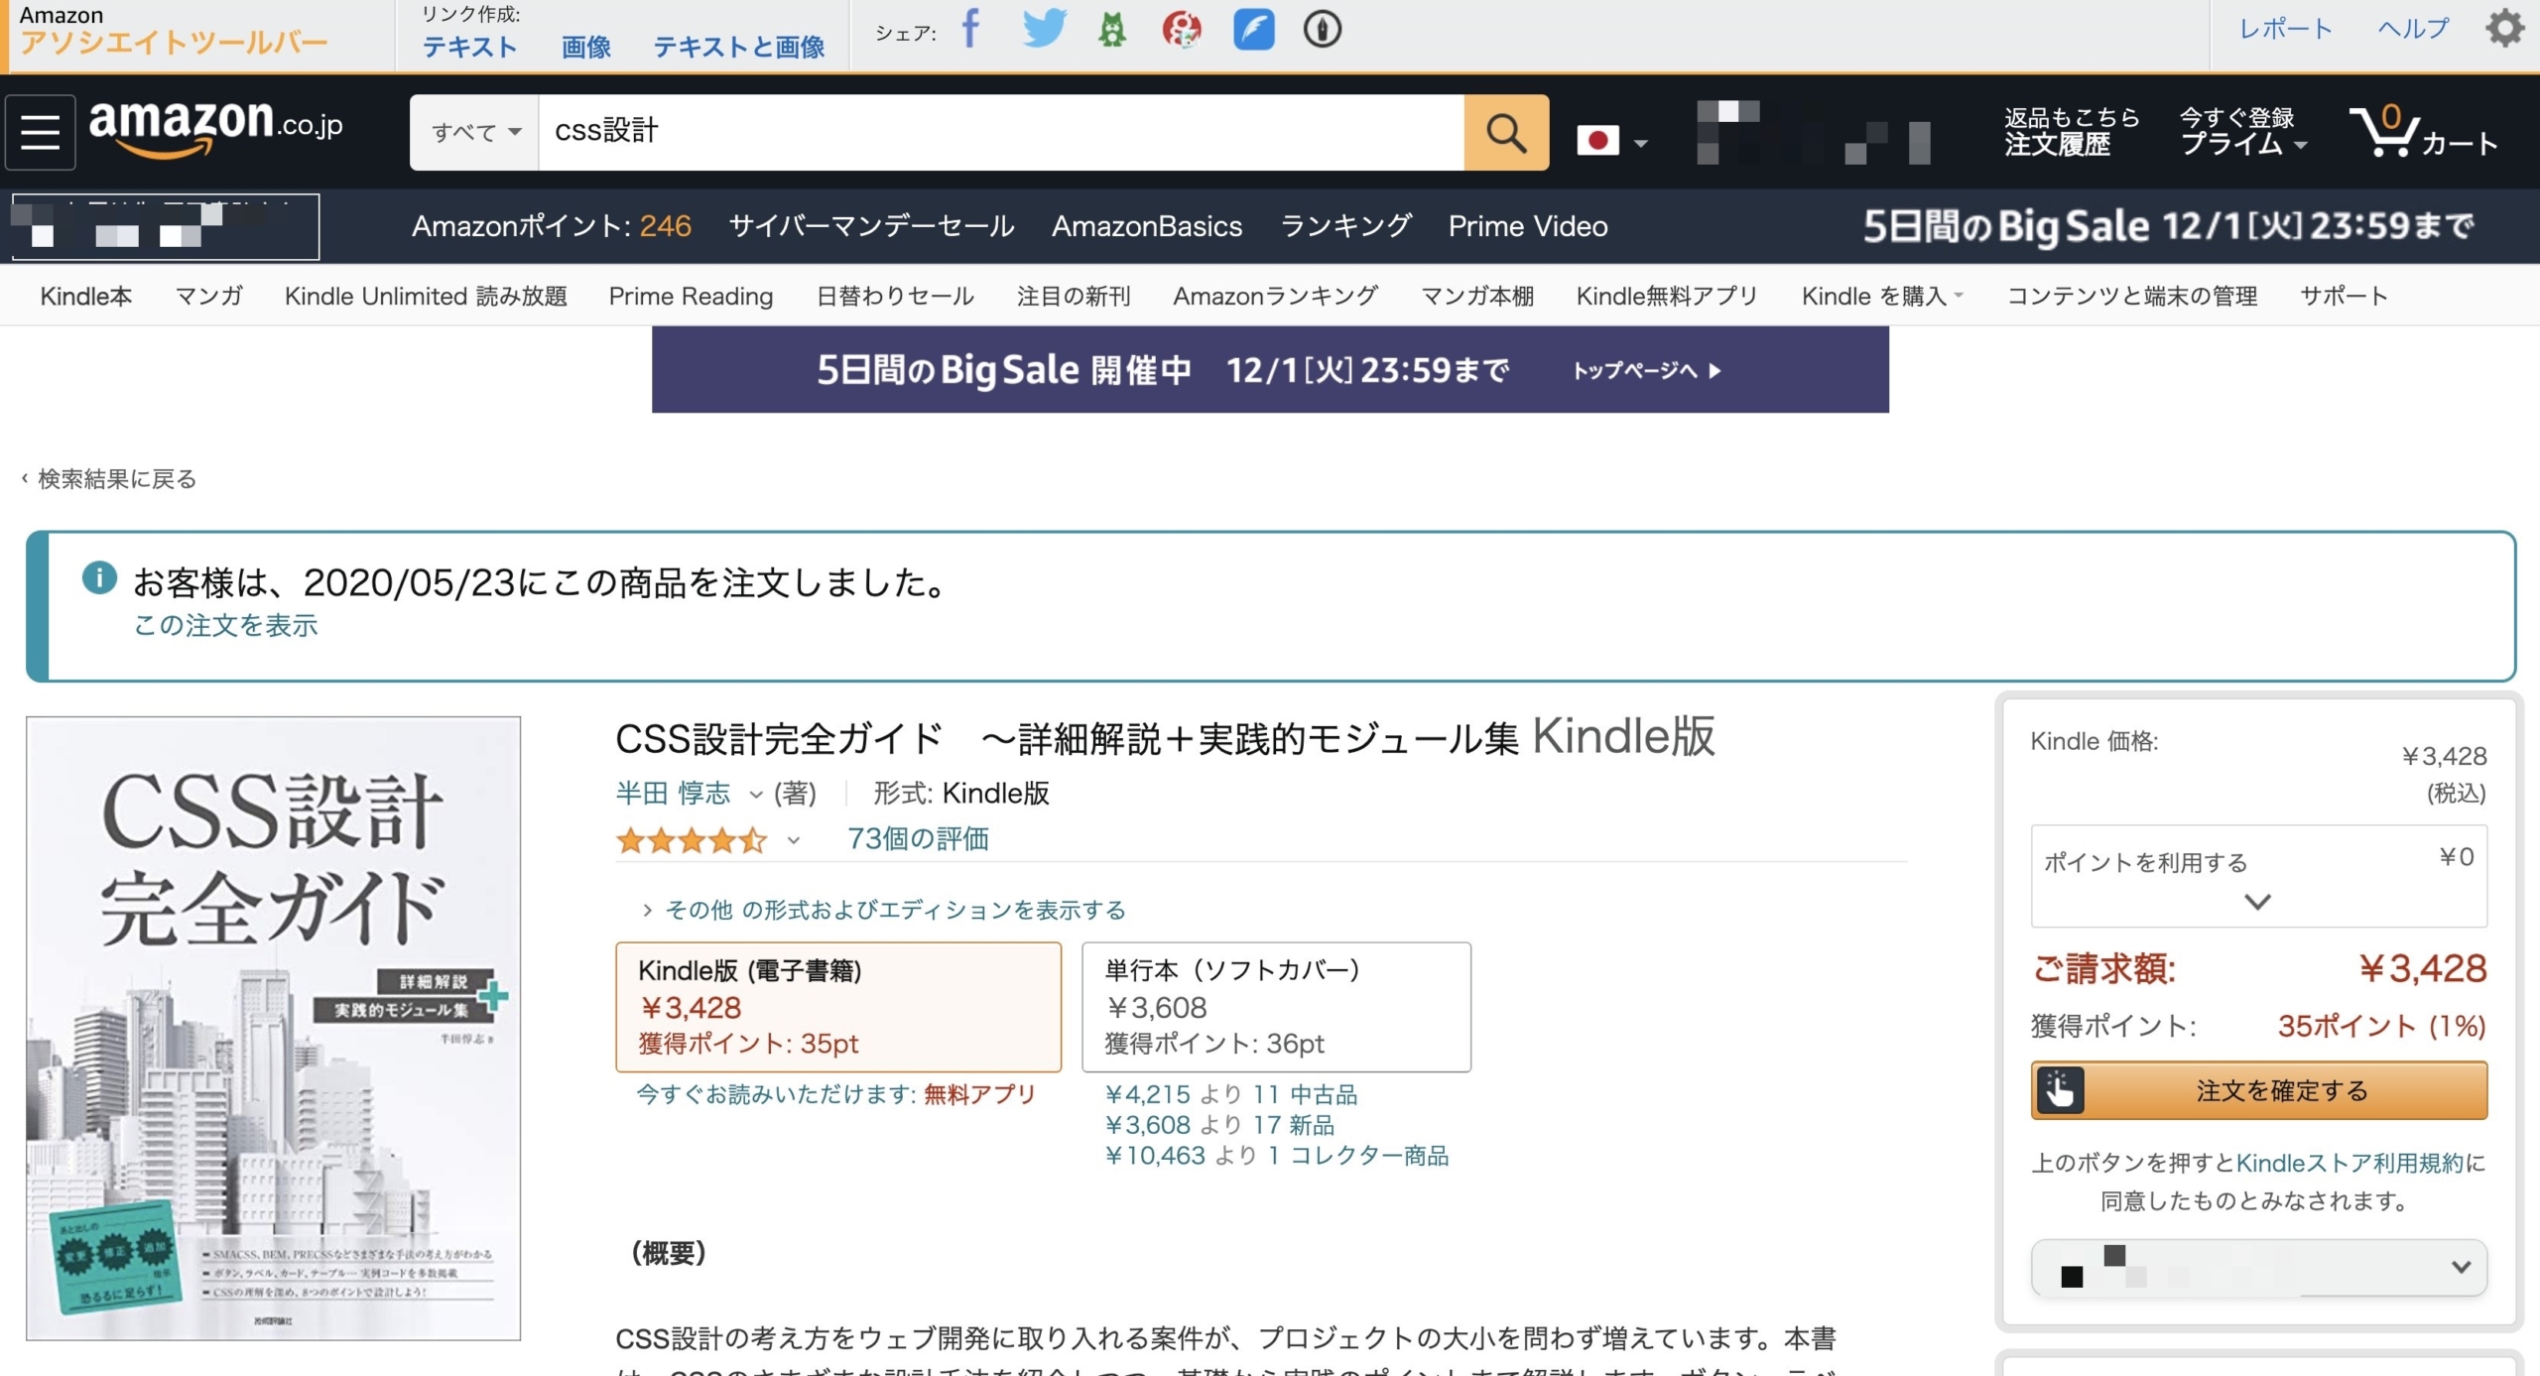Click the orange search magnifier button

tap(1506, 132)
